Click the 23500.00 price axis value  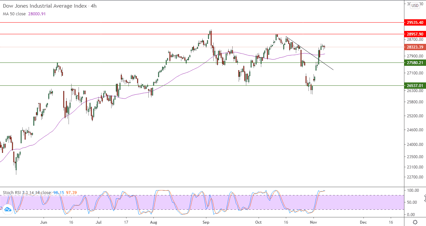[x=415, y=157]
